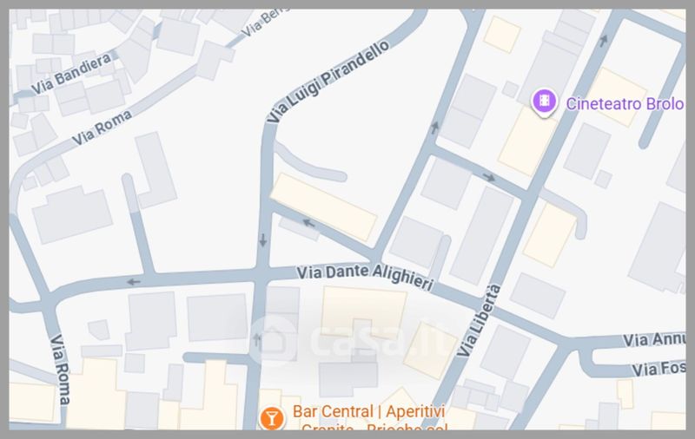Screen dimensions: 695x439
Task: Click the Via Libertà street label
Action: point(479,320)
